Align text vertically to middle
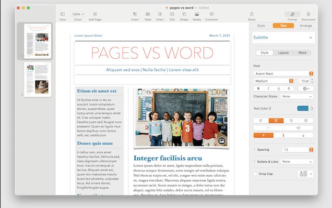The width and height of the screenshot is (332, 208). click(x=283, y=135)
